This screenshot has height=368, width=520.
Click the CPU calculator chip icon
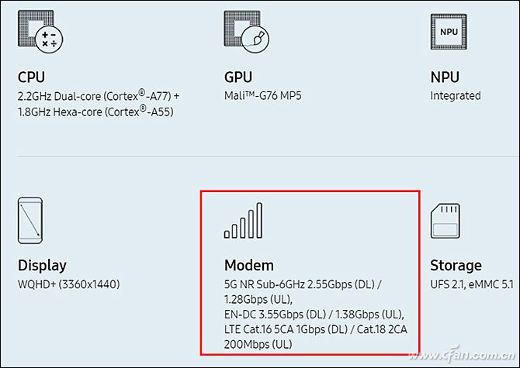pyautogui.click(x=38, y=31)
